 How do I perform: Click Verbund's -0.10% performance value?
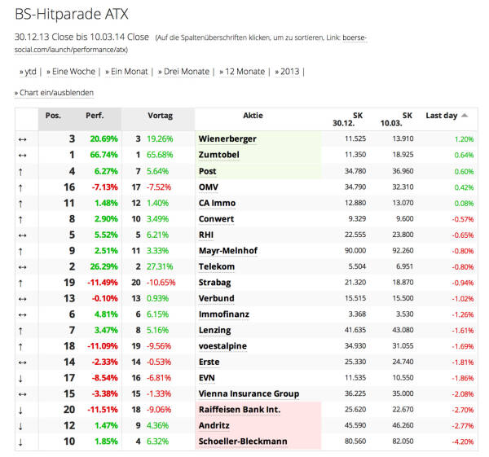105,299
